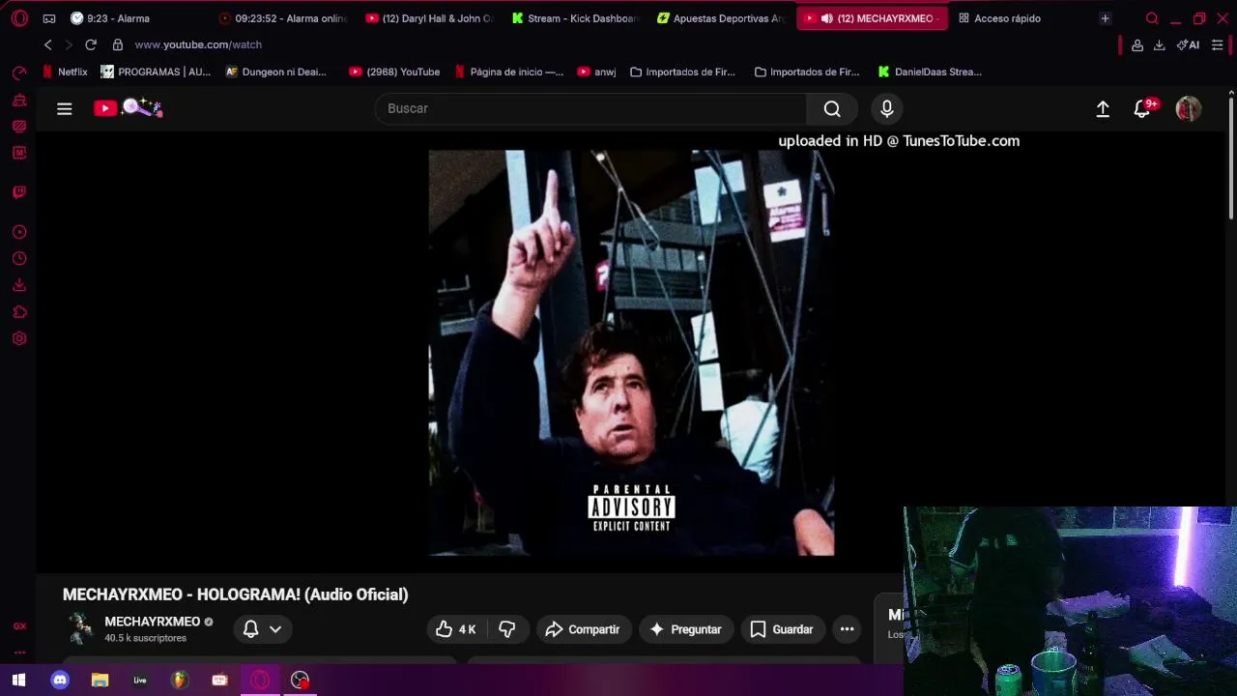Image resolution: width=1237 pixels, height=696 pixels.
Task: Dislike the HOLOGRAMA! video
Action: pyautogui.click(x=507, y=629)
